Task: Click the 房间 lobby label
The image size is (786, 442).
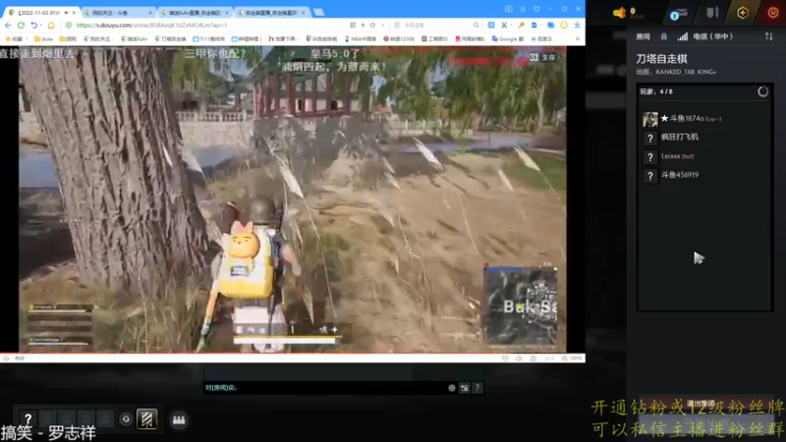Action: tap(643, 36)
